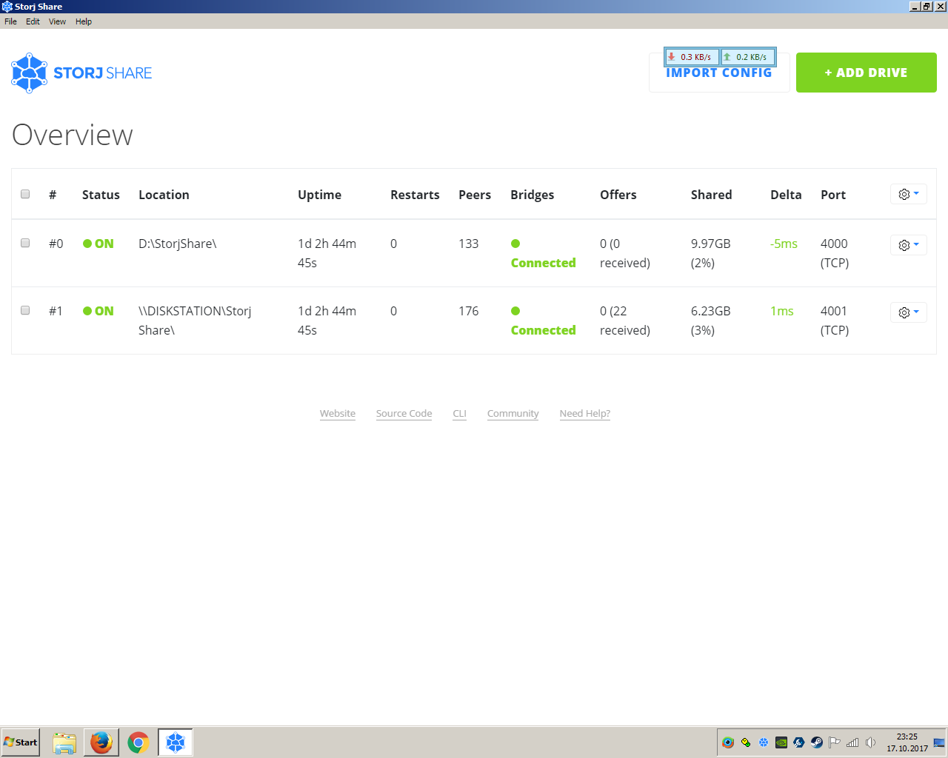Open the Help menu
Image resolution: width=948 pixels, height=758 pixels.
[84, 21]
